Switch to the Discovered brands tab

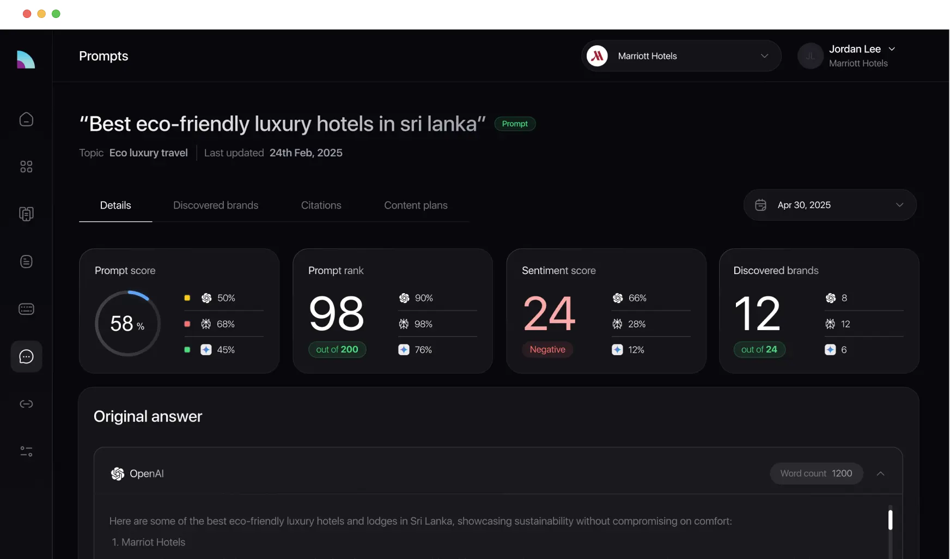[x=216, y=205]
